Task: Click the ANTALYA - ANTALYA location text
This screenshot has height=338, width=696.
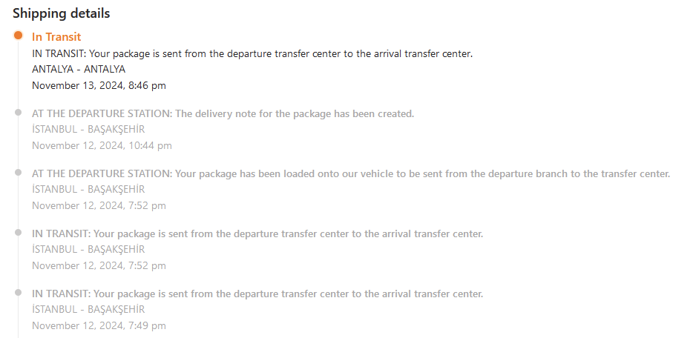Action: pyautogui.click(x=79, y=69)
